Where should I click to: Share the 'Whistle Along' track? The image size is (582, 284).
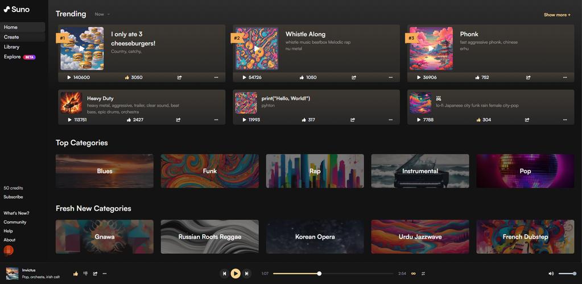(x=354, y=77)
